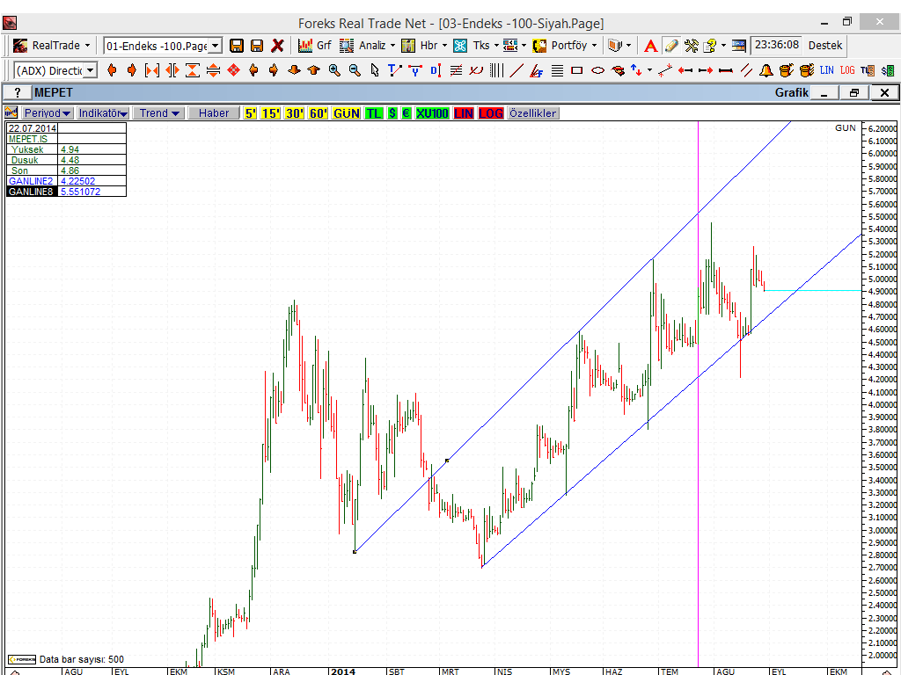Click the red letter A text tool
Viewport: 901px width, 675px height.
[x=650, y=45]
